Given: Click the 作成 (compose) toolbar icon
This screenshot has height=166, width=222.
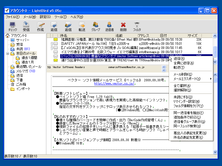Looking at the screenshot, I should point(40,27).
